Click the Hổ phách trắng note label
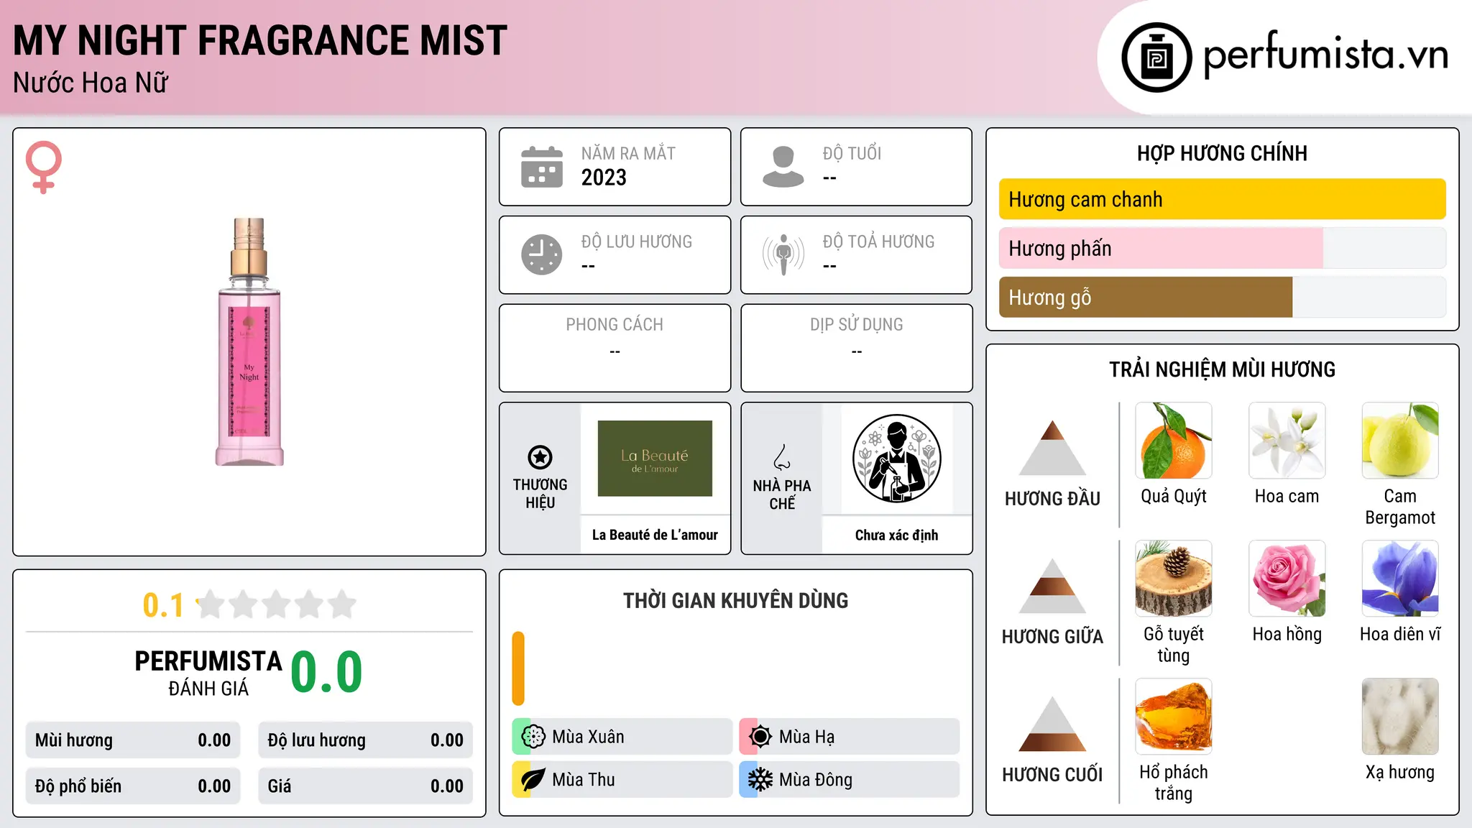 click(x=1174, y=783)
